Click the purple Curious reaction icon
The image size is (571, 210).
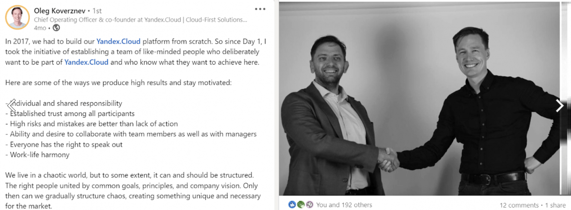tap(309, 205)
